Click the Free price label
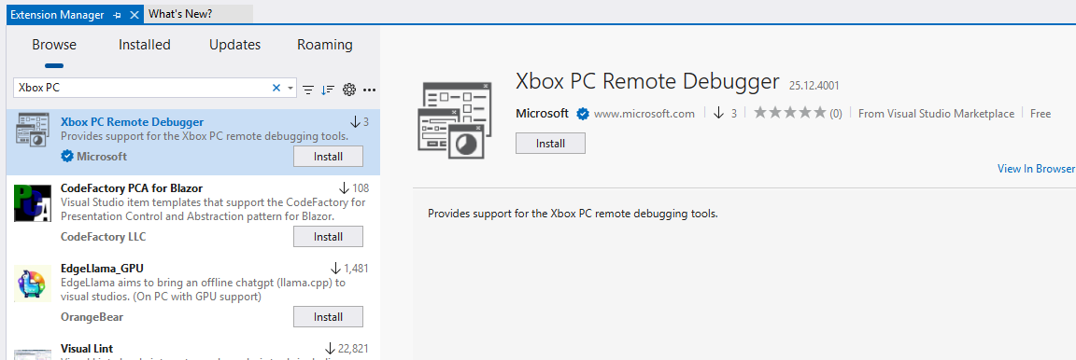Viewport: 1076px width, 360px height. (x=1041, y=114)
